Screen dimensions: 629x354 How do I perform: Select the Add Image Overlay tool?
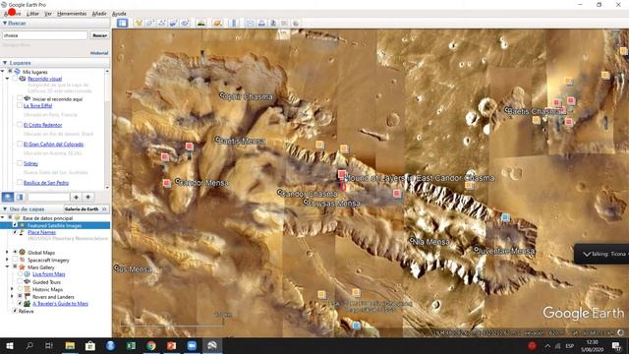[x=173, y=23]
